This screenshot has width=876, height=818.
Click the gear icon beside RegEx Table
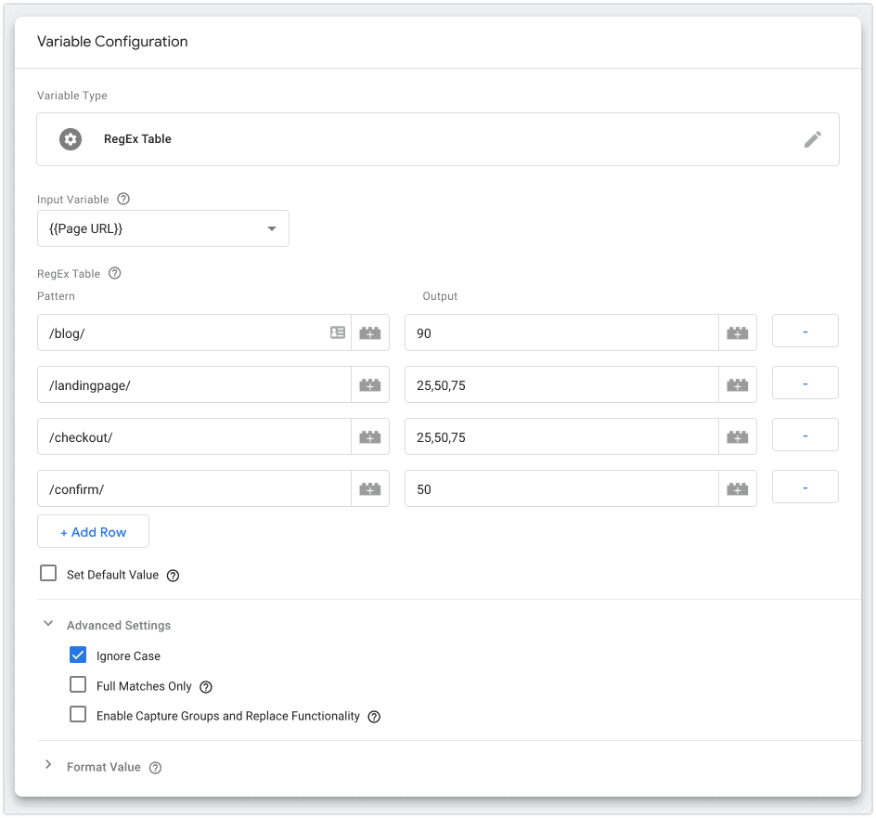point(70,138)
